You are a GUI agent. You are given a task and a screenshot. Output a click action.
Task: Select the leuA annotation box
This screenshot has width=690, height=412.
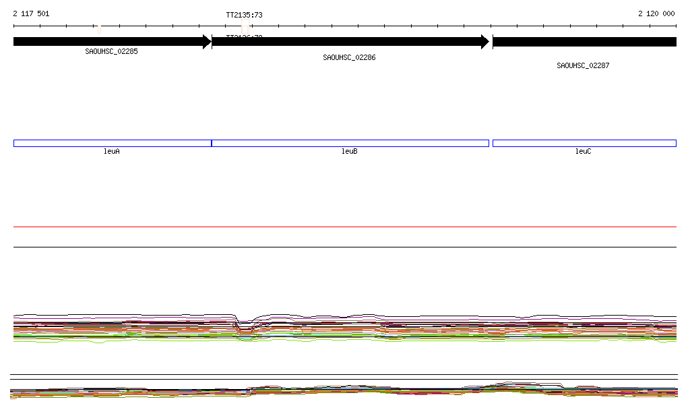(x=112, y=143)
